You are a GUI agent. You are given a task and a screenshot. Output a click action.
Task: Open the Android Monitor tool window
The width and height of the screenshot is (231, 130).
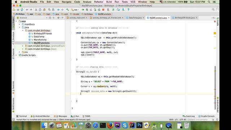coord(40,116)
